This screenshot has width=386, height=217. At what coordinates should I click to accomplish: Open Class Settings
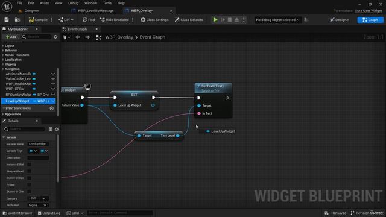tap(154, 20)
